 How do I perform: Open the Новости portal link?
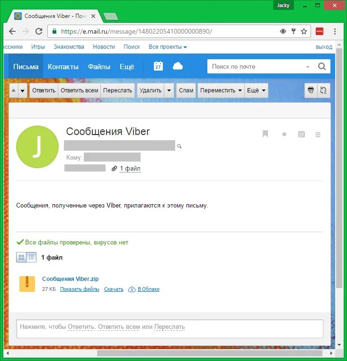tap(104, 47)
